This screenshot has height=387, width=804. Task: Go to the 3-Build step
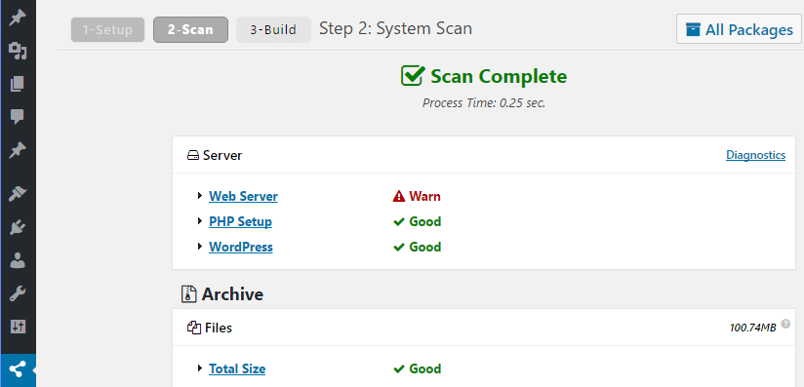273,29
